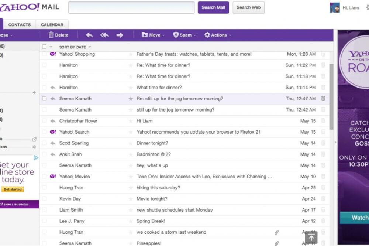This screenshot has width=369, height=246.
Task: Click the Move folder icon
Action: [x=145, y=35]
